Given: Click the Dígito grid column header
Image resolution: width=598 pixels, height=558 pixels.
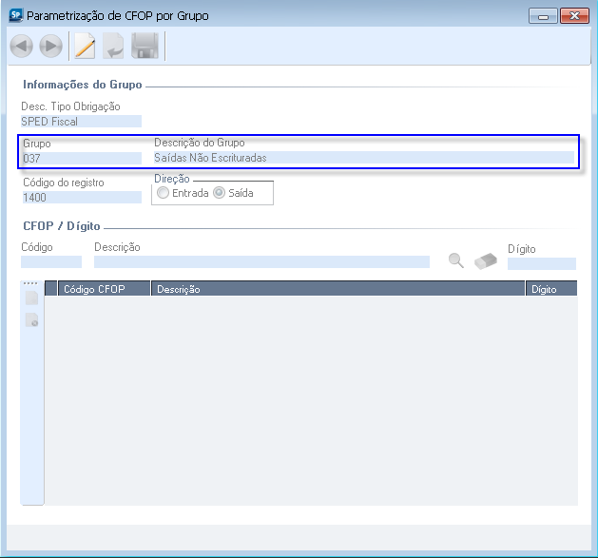Looking at the screenshot, I should (551, 289).
